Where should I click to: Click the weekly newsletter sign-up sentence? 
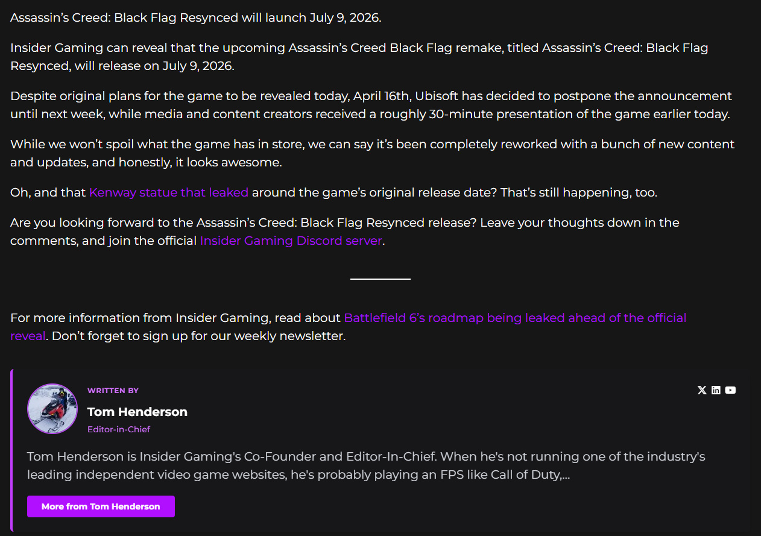(198, 336)
